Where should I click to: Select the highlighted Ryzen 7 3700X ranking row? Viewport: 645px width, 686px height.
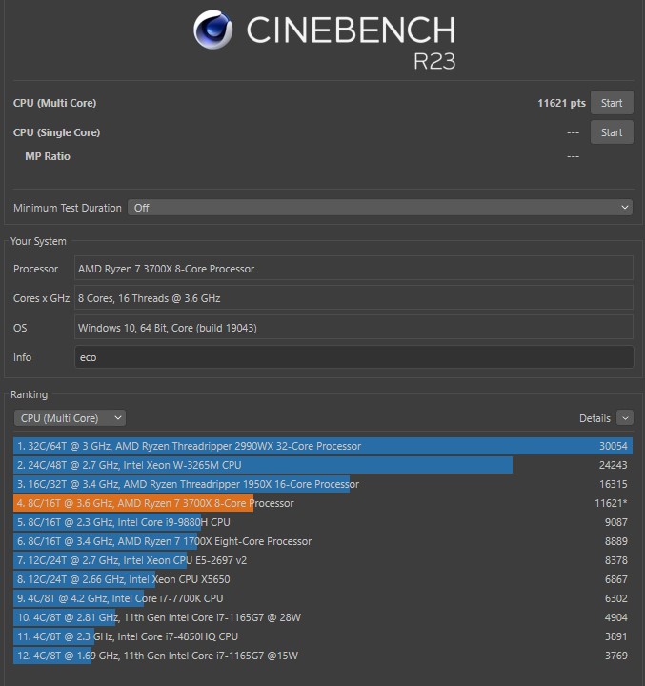tap(323, 503)
